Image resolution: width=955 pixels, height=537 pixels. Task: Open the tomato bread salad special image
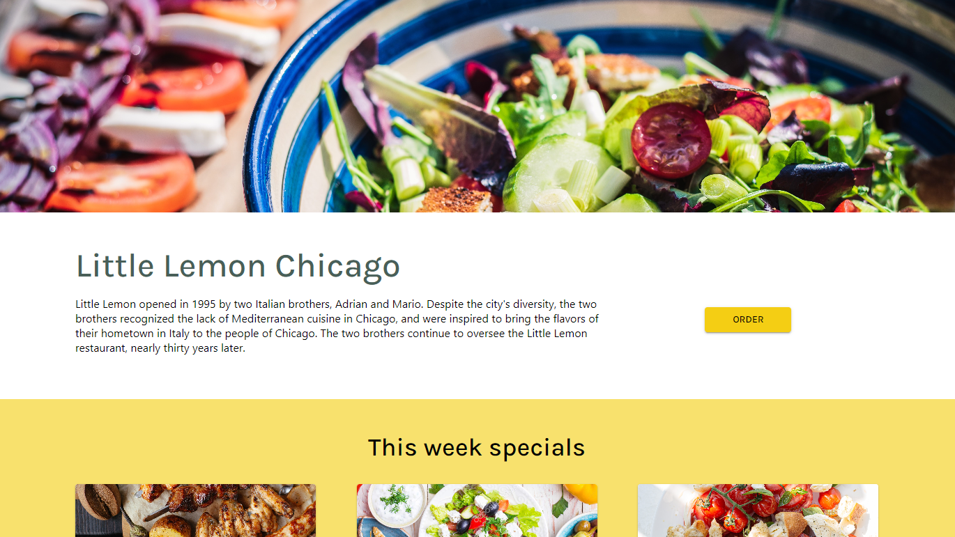(x=758, y=511)
